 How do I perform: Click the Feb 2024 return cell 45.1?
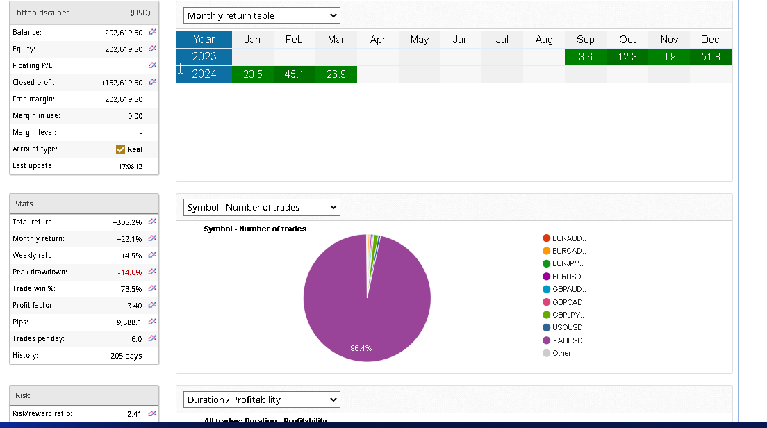click(294, 74)
